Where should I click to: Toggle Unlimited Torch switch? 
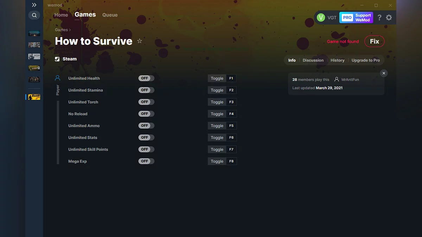(146, 102)
